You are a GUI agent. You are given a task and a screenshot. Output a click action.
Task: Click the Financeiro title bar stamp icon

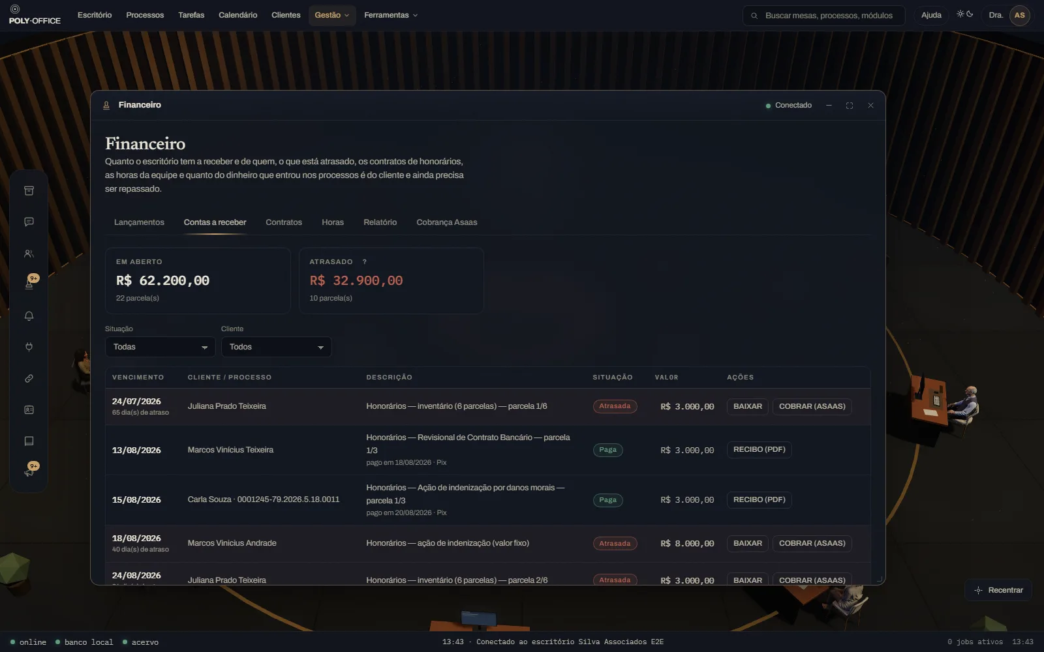pyautogui.click(x=106, y=105)
